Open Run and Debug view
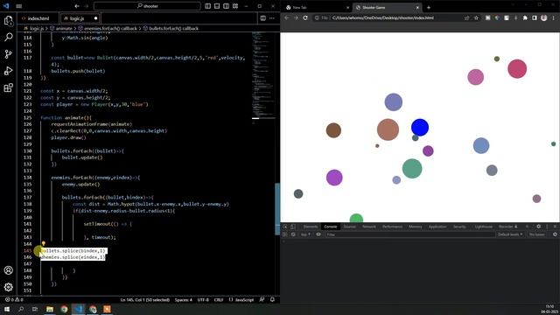This screenshot has width=560, height=315. click(x=9, y=71)
